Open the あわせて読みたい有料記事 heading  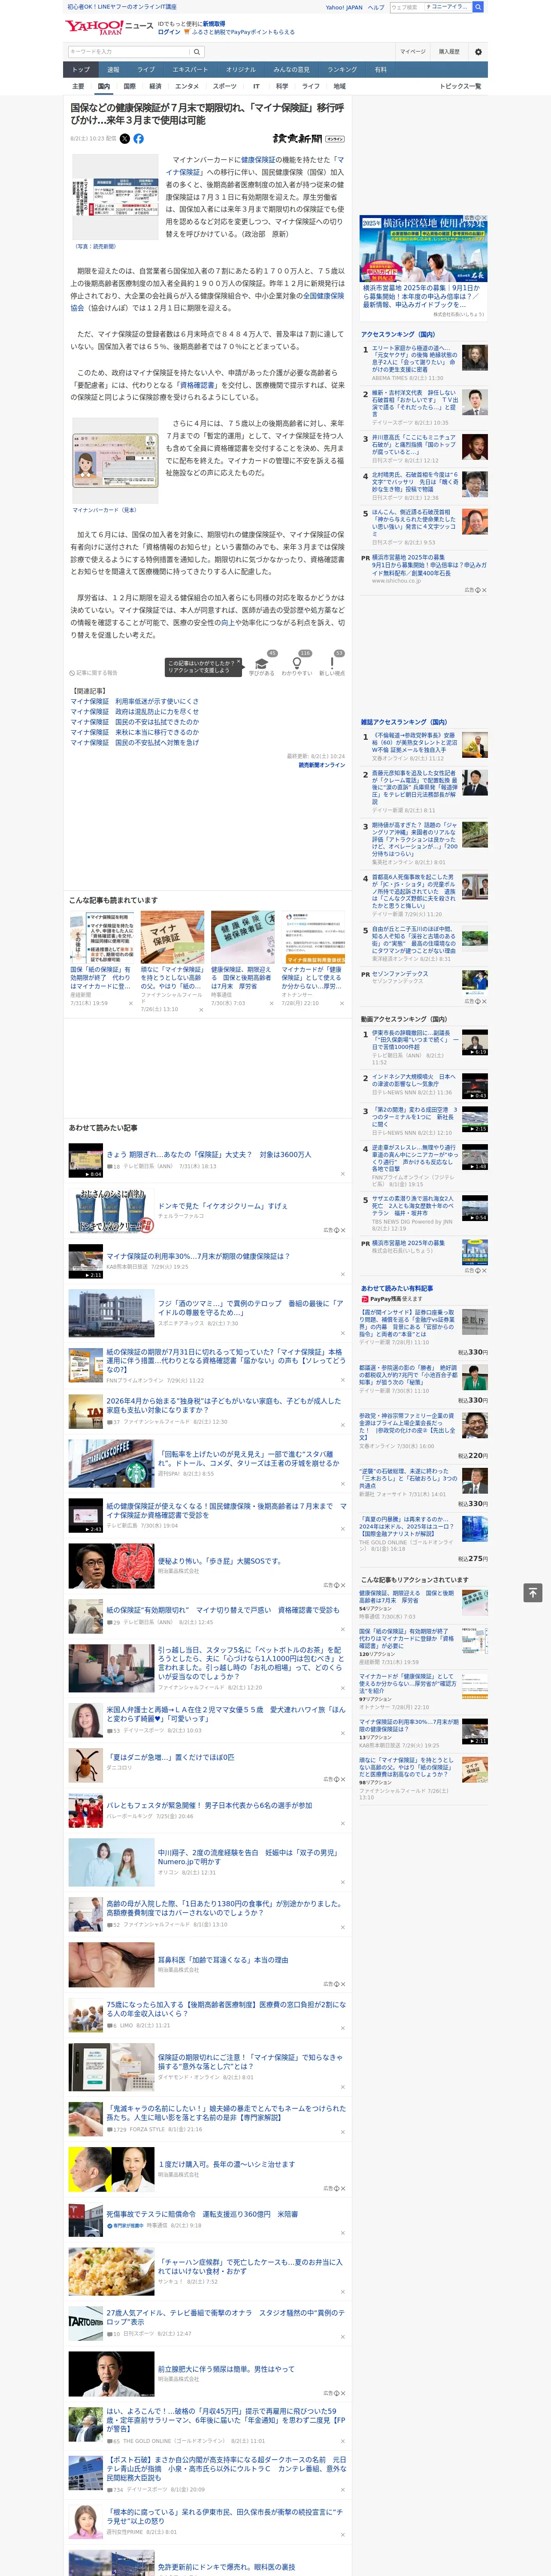[x=397, y=1288]
